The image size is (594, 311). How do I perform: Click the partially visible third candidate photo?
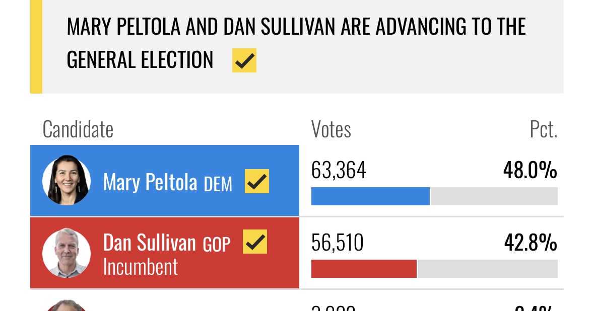pos(67,305)
